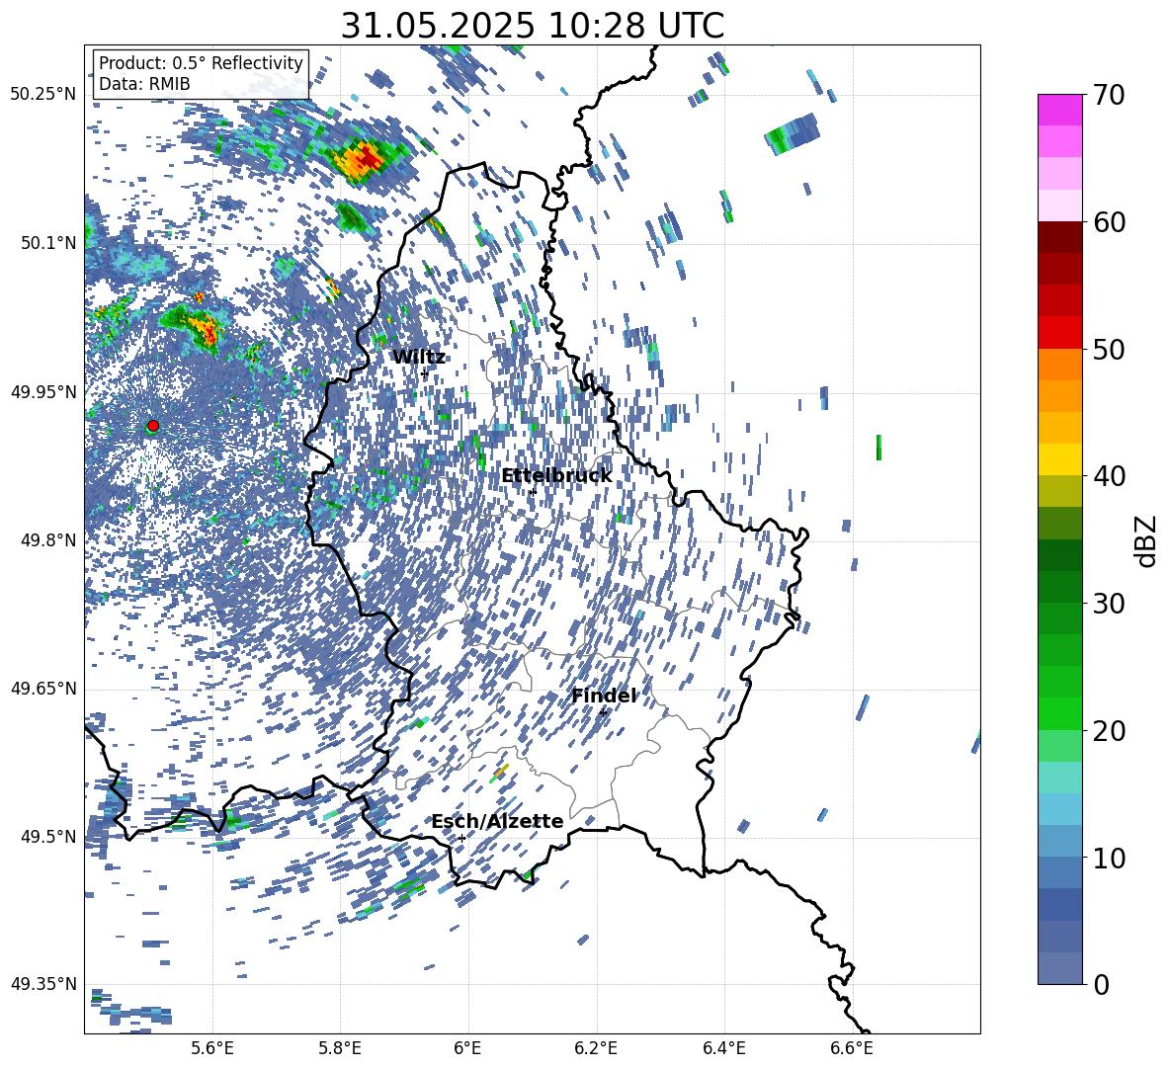Click the yellow colorbar segment at 40
This screenshot has height=1068, width=1170.
click(1060, 460)
